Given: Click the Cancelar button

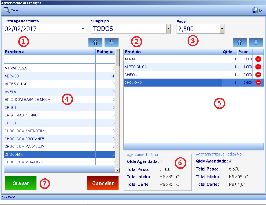Looking at the screenshot, I should click(x=103, y=183).
